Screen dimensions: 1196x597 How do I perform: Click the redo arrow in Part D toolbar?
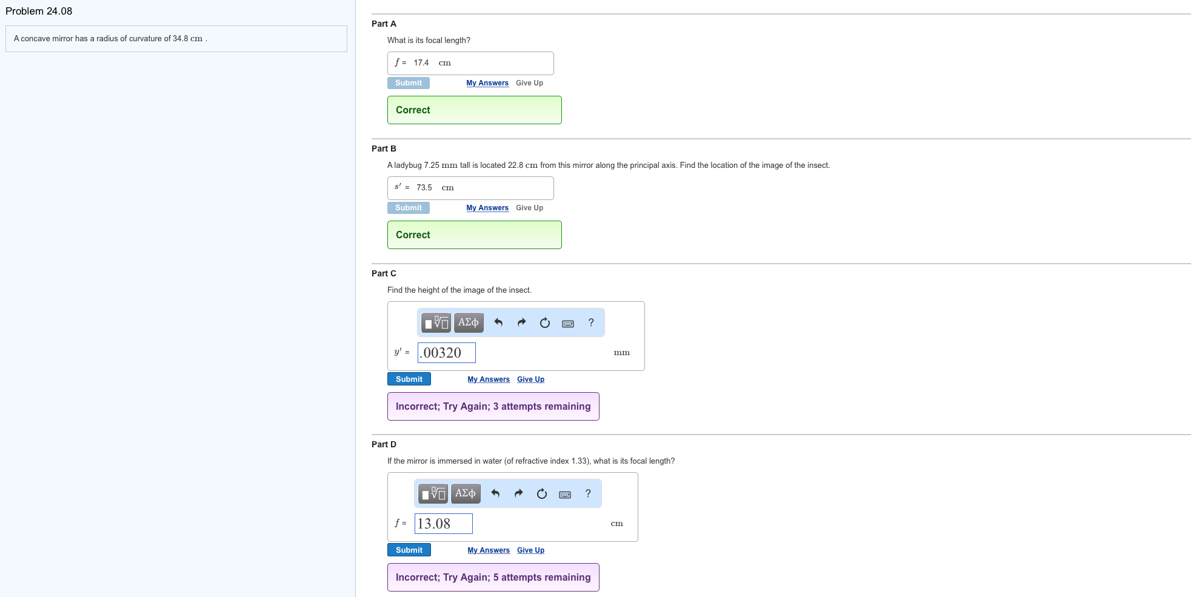518,493
